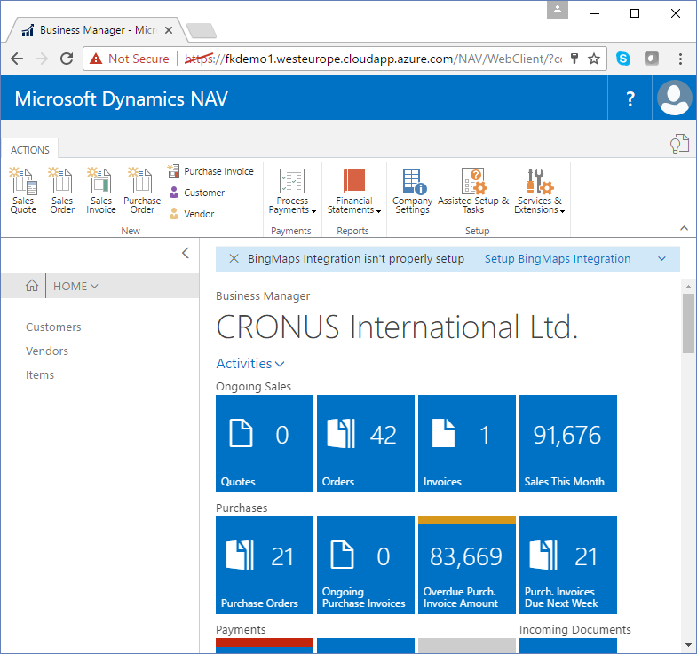Viewport: 697px width, 654px height.
Task: Open the HOME navigation menu
Action: pos(75,286)
